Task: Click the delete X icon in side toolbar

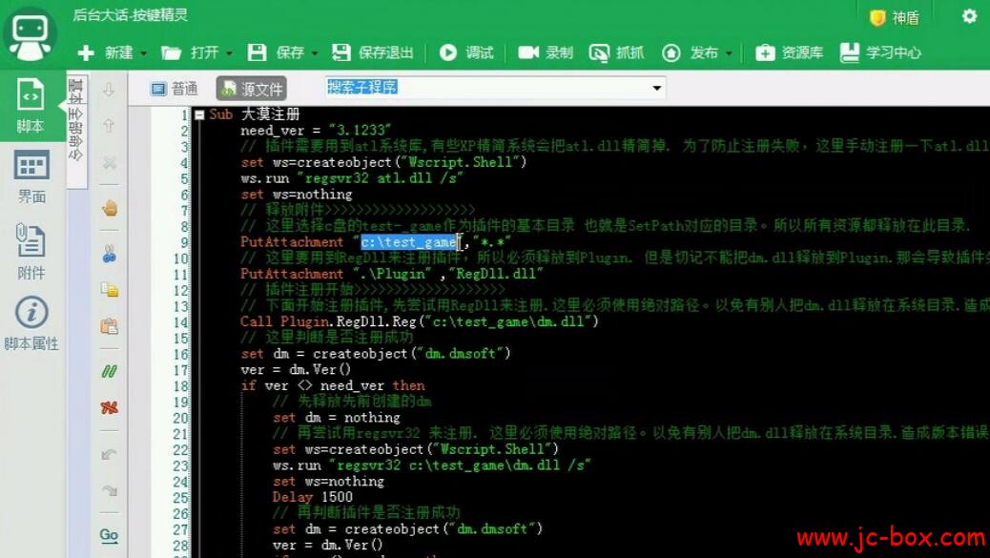Action: [110, 163]
